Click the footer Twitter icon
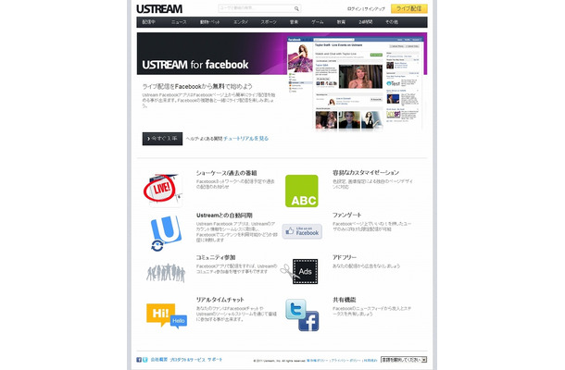This screenshot has height=370, width=565. tap(144, 360)
